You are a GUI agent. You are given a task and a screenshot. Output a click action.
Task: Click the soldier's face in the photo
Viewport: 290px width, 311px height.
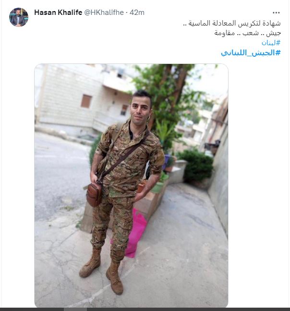click(140, 110)
